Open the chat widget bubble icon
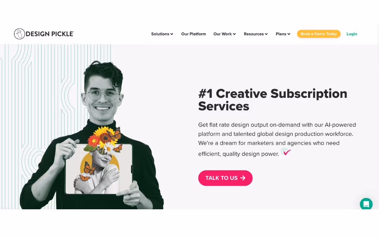Screen dimensions: 379x238 [366, 204]
